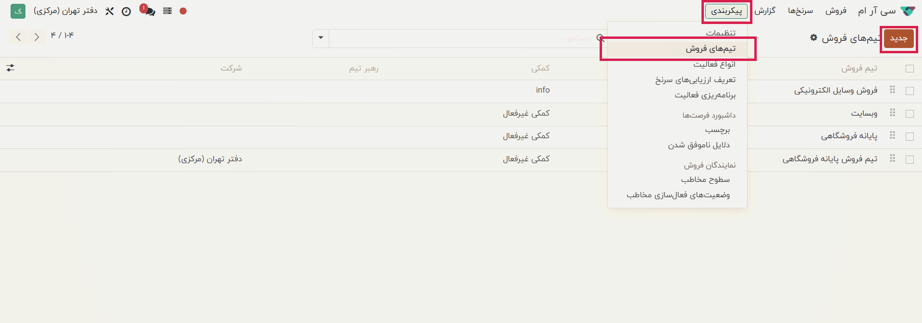Open the پایانه فروشگاهی team record
The width and height of the screenshot is (922, 323).
pyautogui.click(x=849, y=136)
